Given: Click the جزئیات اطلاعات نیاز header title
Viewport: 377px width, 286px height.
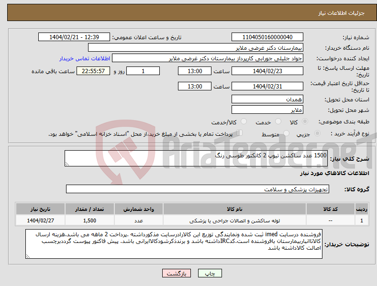Looking at the screenshot, I should point(342,13).
